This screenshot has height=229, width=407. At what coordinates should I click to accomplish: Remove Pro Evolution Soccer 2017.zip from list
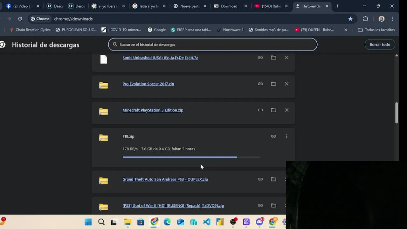(x=286, y=84)
